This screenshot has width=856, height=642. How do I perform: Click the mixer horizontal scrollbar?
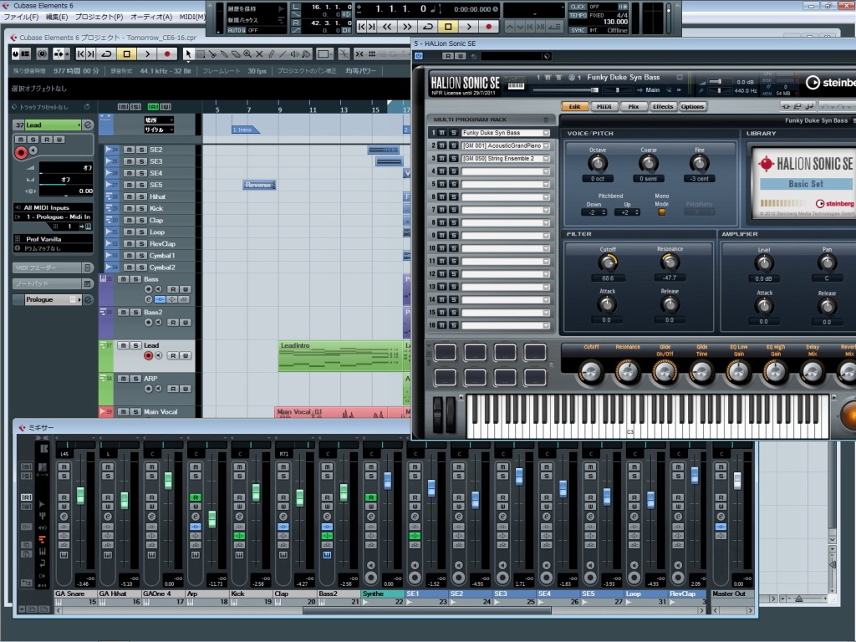pyautogui.click(x=427, y=611)
